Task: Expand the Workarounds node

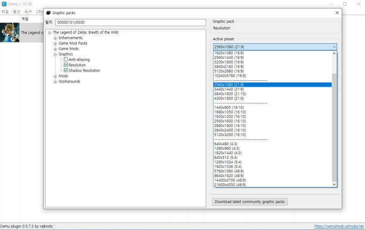Action: 55,82
